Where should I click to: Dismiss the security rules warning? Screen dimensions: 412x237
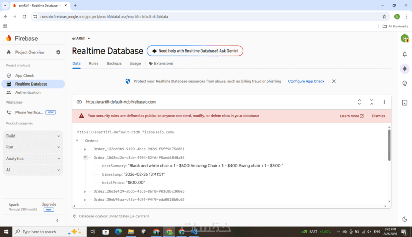(x=379, y=116)
